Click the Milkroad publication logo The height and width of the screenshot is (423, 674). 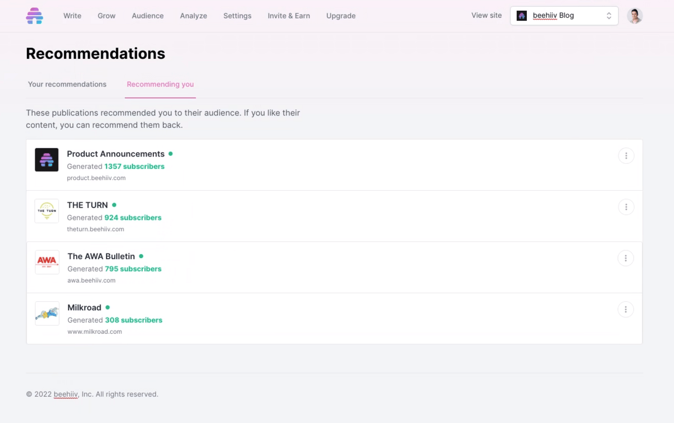(47, 313)
